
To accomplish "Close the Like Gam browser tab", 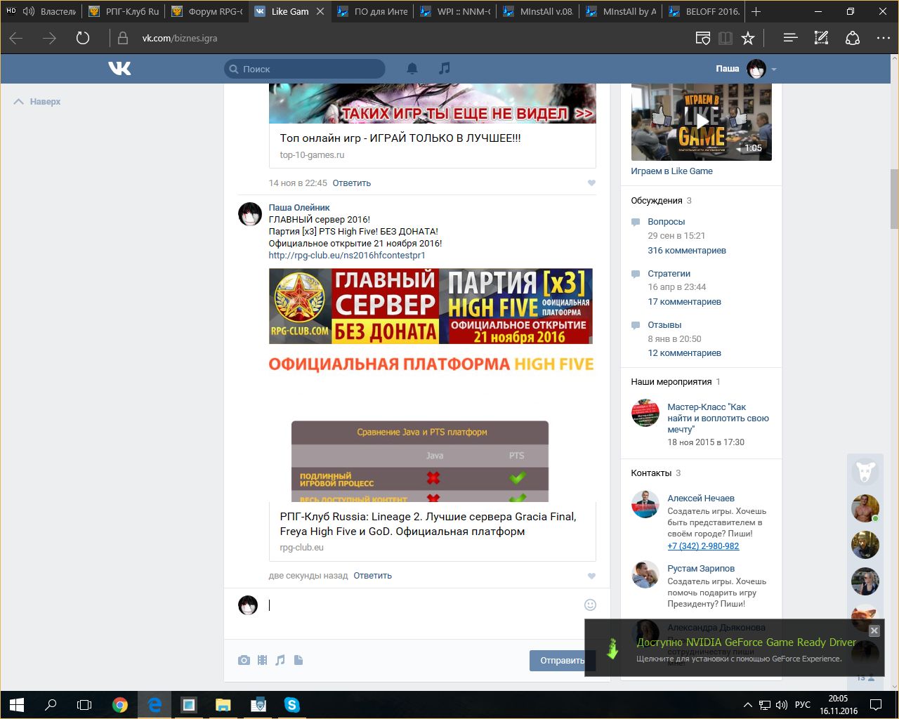I will (320, 11).
